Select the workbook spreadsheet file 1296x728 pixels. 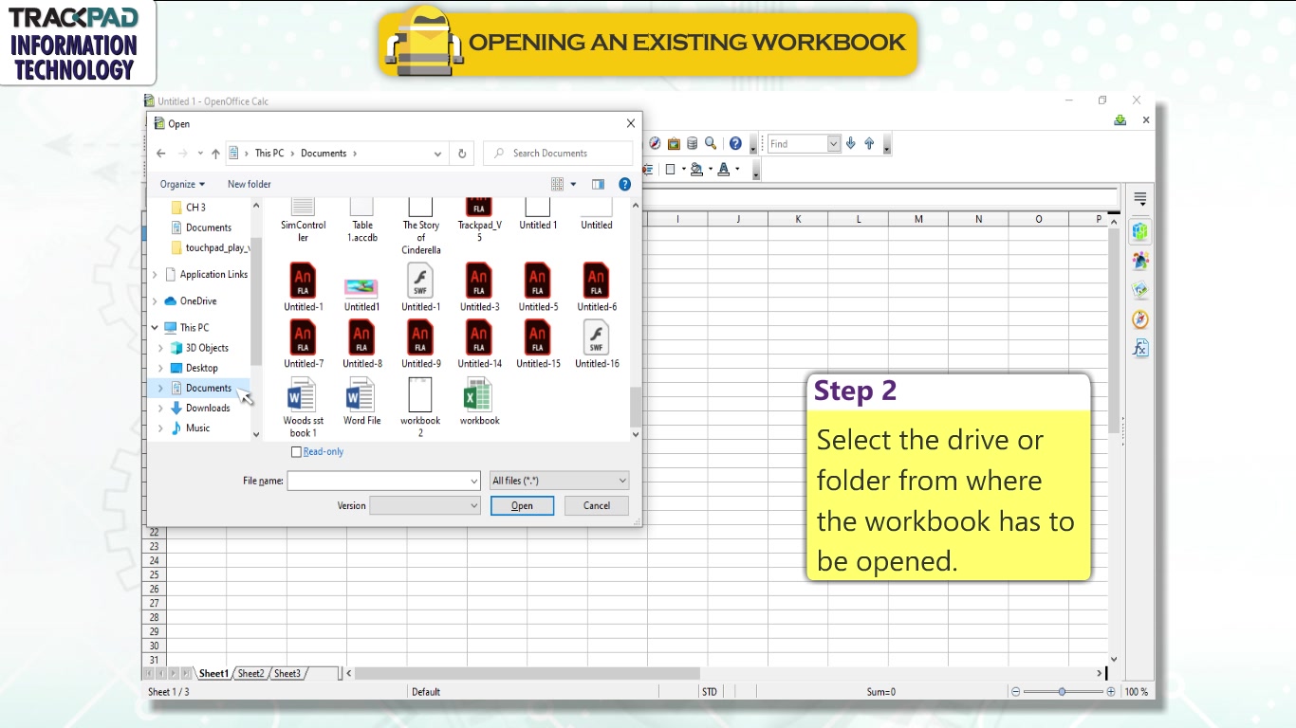coord(479,402)
